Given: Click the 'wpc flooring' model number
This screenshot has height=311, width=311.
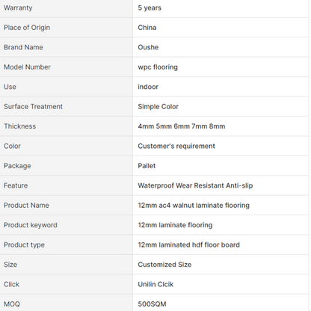Looking at the screenshot, I should [x=158, y=67].
